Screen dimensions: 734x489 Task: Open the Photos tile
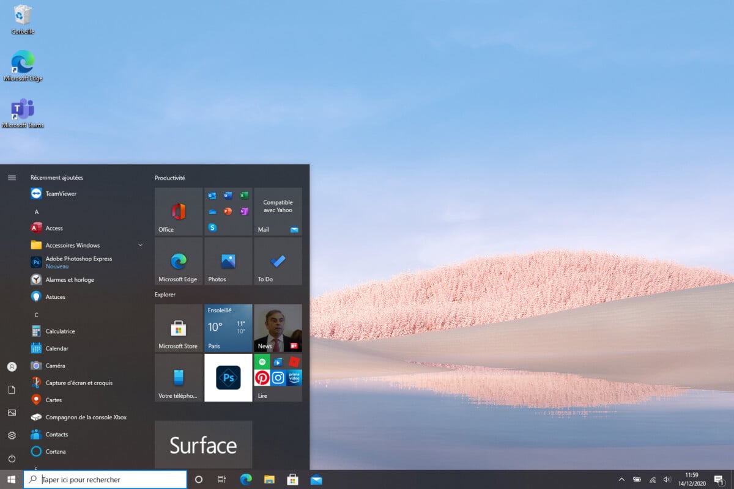tap(228, 261)
